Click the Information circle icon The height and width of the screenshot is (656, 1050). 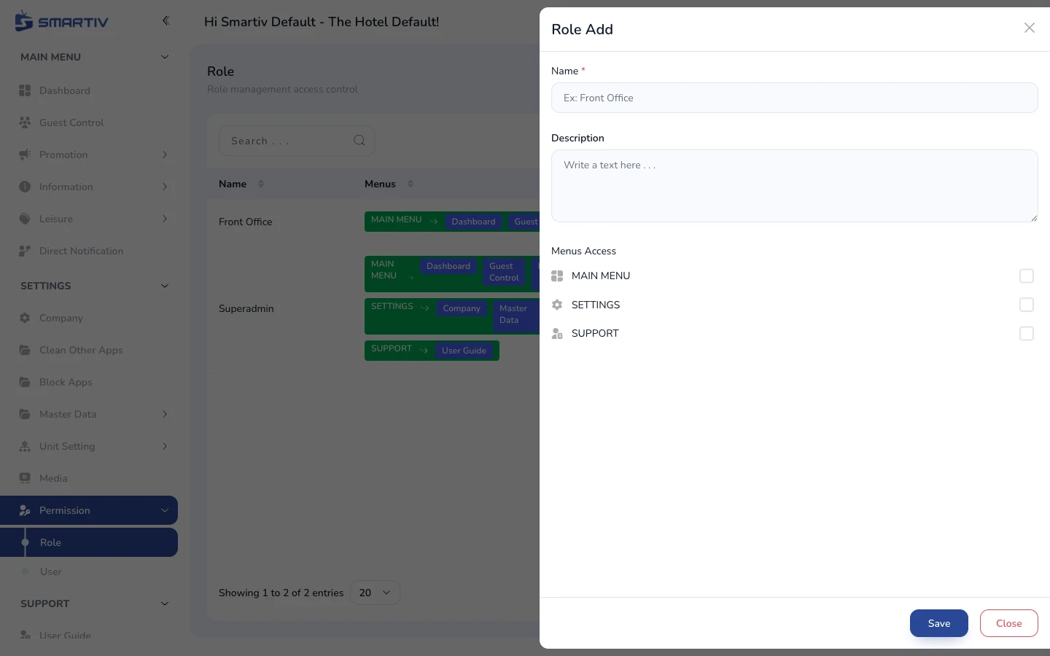pos(25,187)
